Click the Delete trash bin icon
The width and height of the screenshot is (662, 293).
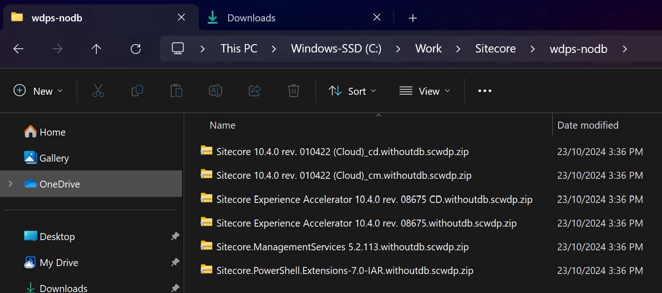(x=293, y=91)
